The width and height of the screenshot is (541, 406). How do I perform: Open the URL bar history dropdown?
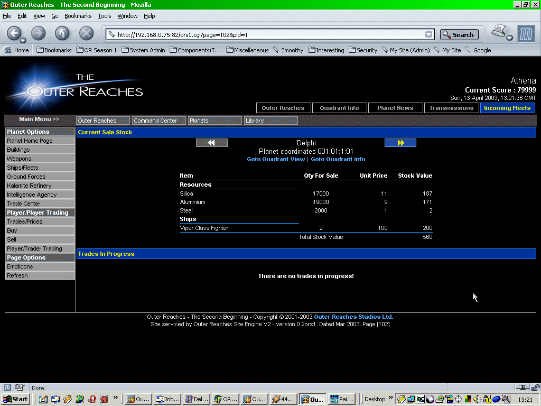pos(428,35)
